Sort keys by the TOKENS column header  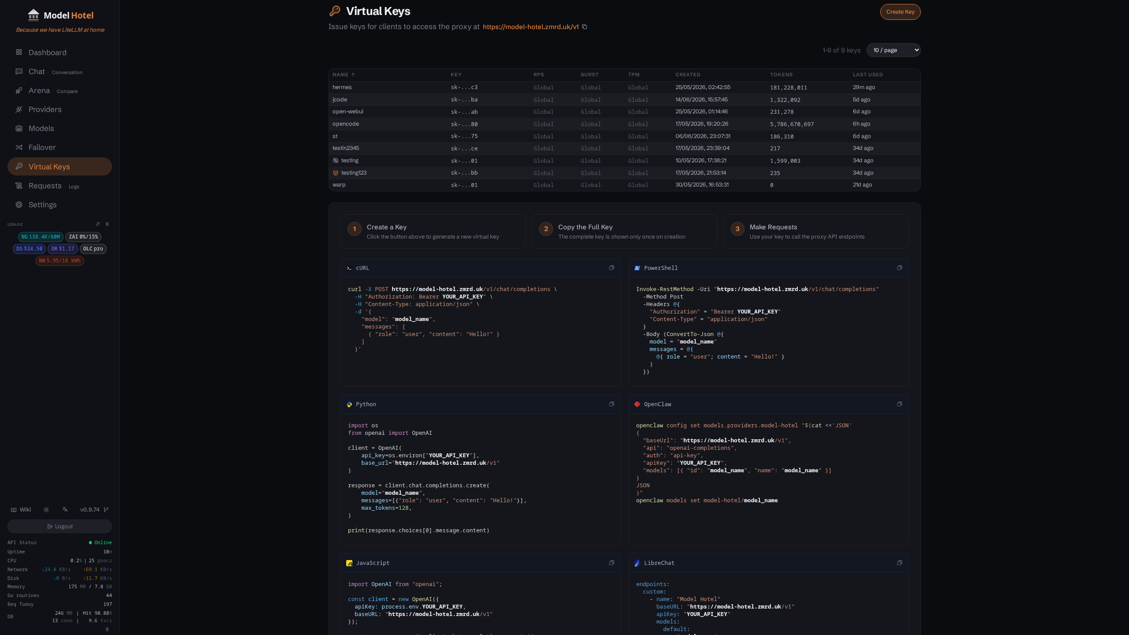pos(781,75)
